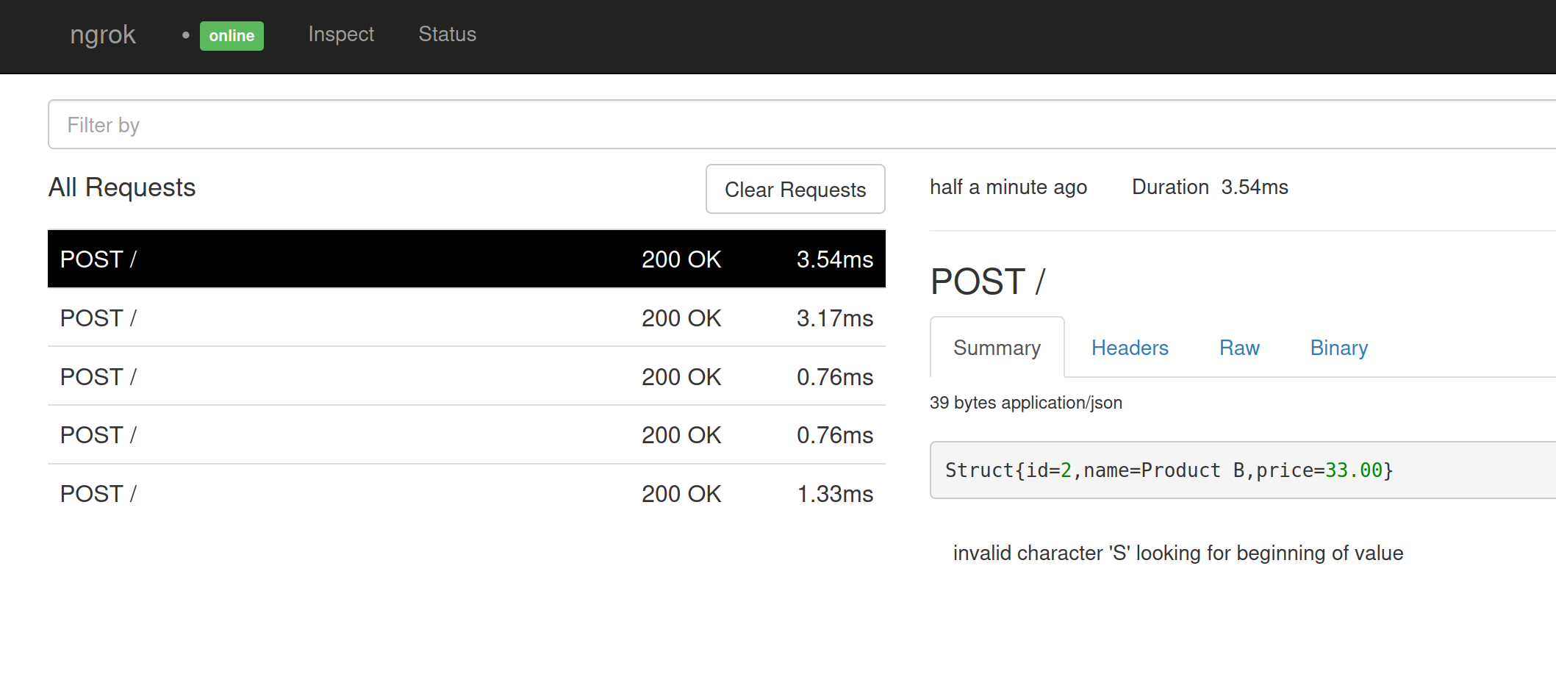Click the '39 bytes application/json' text

point(1025,403)
